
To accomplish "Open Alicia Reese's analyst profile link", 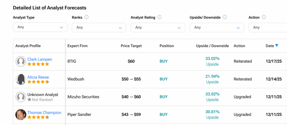I will 38,77.
